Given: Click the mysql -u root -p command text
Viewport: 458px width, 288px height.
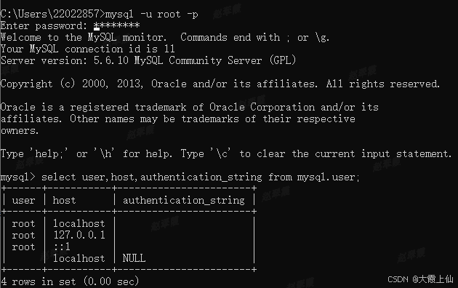Looking at the screenshot, I should click(152, 14).
